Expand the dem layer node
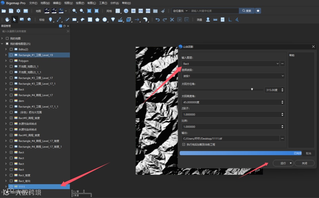 (6, 101)
